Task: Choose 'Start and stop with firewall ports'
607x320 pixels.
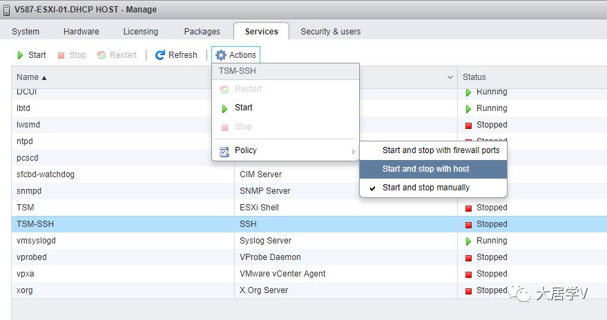Action: tap(441, 150)
